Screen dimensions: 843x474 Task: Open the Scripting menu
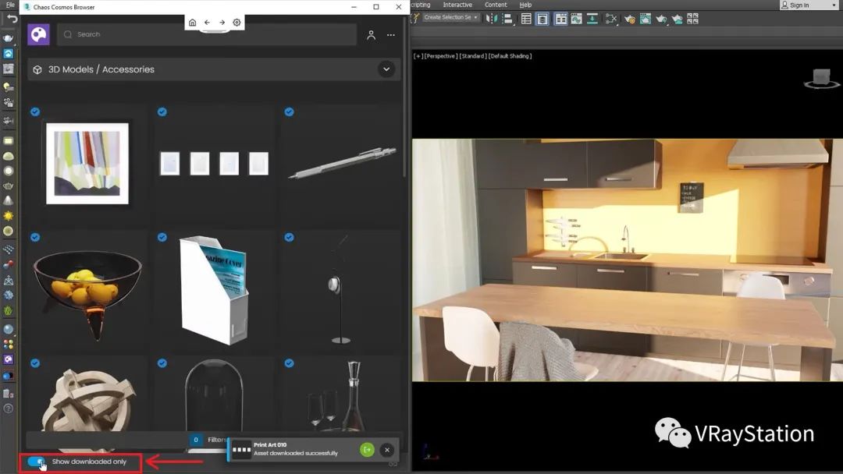click(x=421, y=5)
